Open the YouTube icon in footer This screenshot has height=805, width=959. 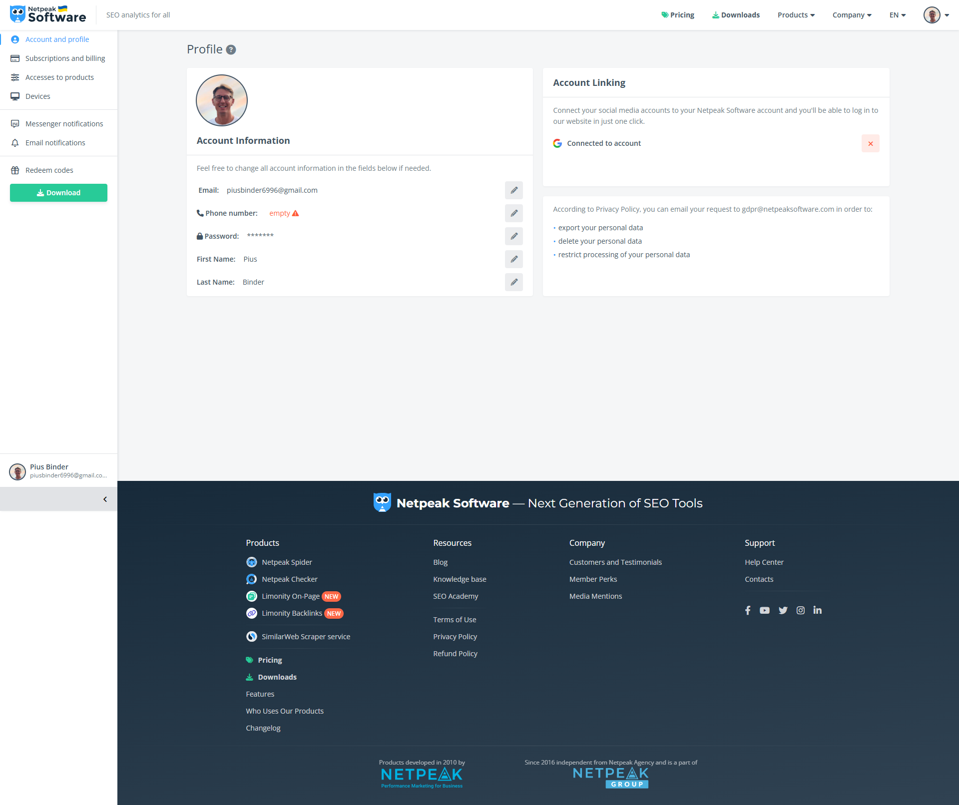(x=765, y=610)
